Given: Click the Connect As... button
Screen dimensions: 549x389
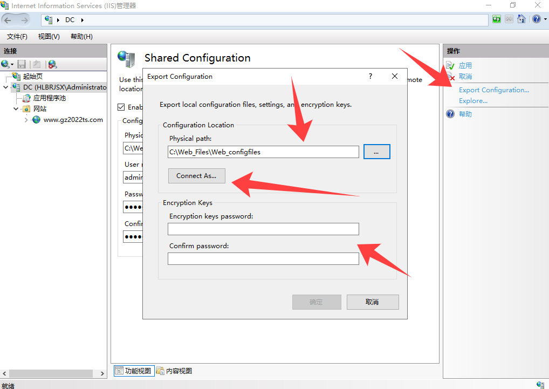Looking at the screenshot, I should [196, 176].
